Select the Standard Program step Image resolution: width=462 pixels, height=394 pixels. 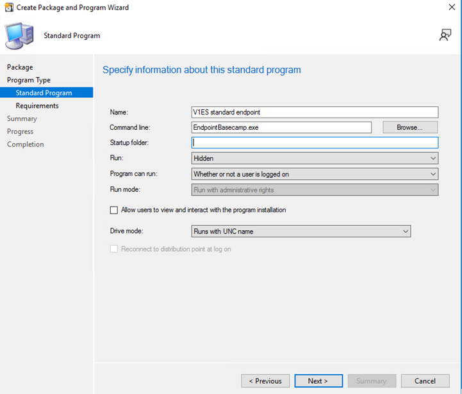tap(44, 93)
